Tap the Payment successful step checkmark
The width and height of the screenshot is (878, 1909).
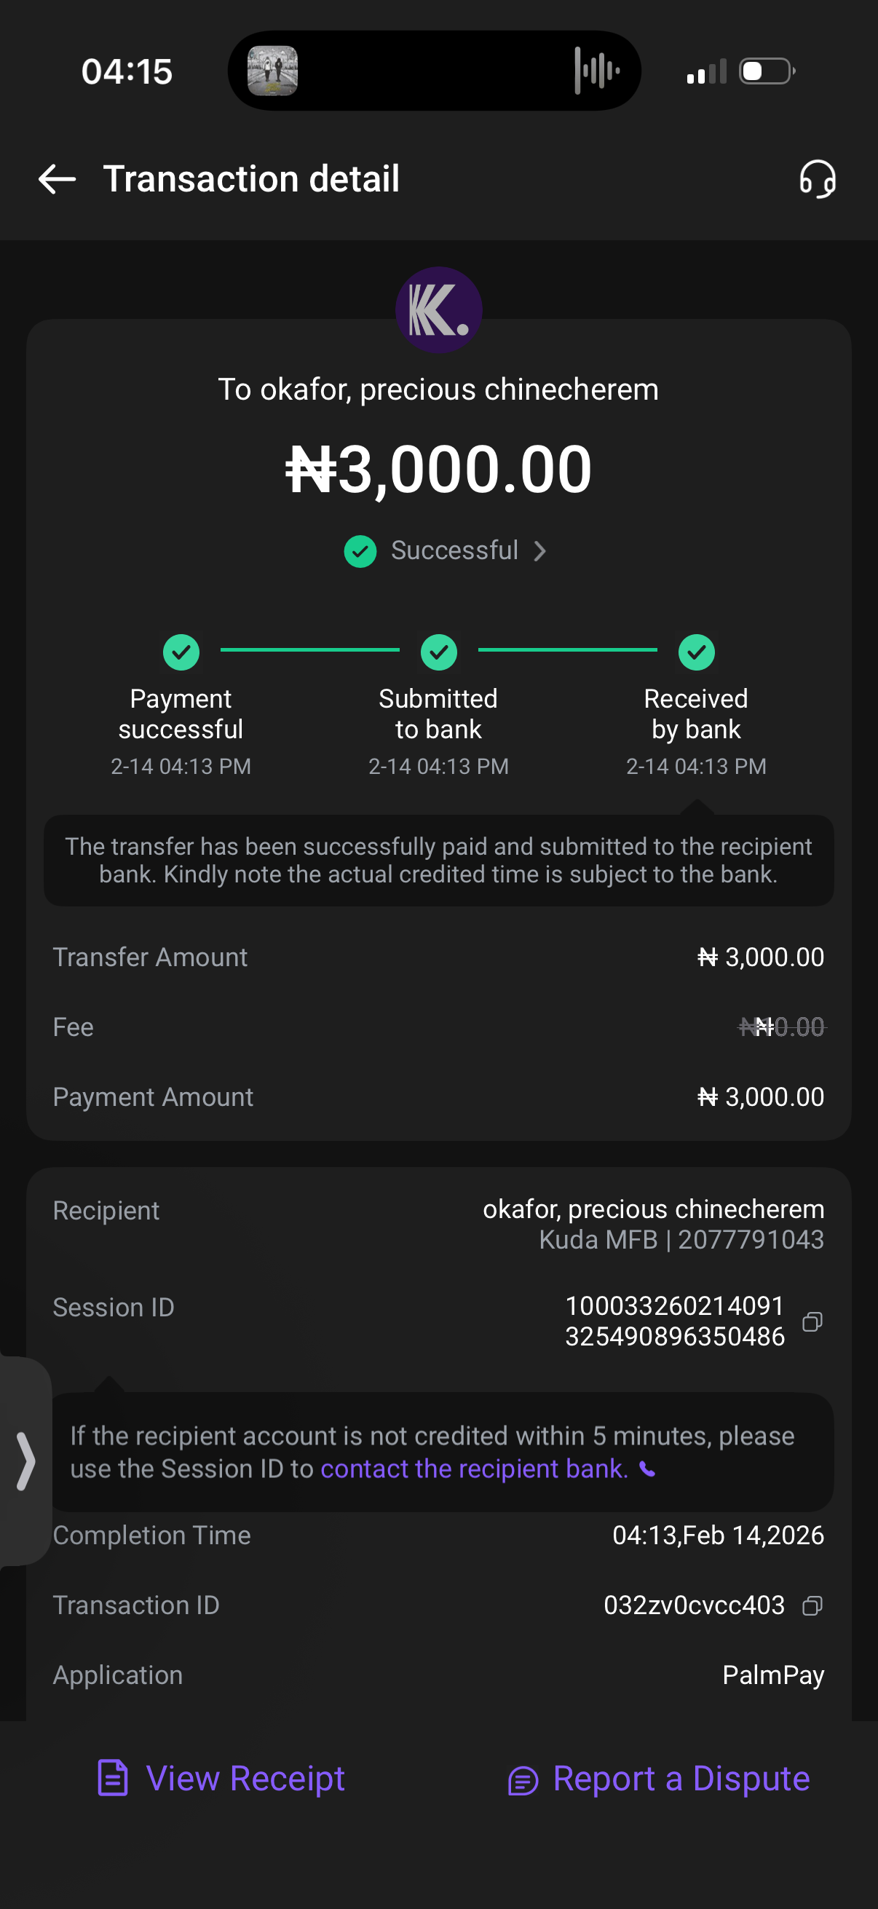pos(181,652)
